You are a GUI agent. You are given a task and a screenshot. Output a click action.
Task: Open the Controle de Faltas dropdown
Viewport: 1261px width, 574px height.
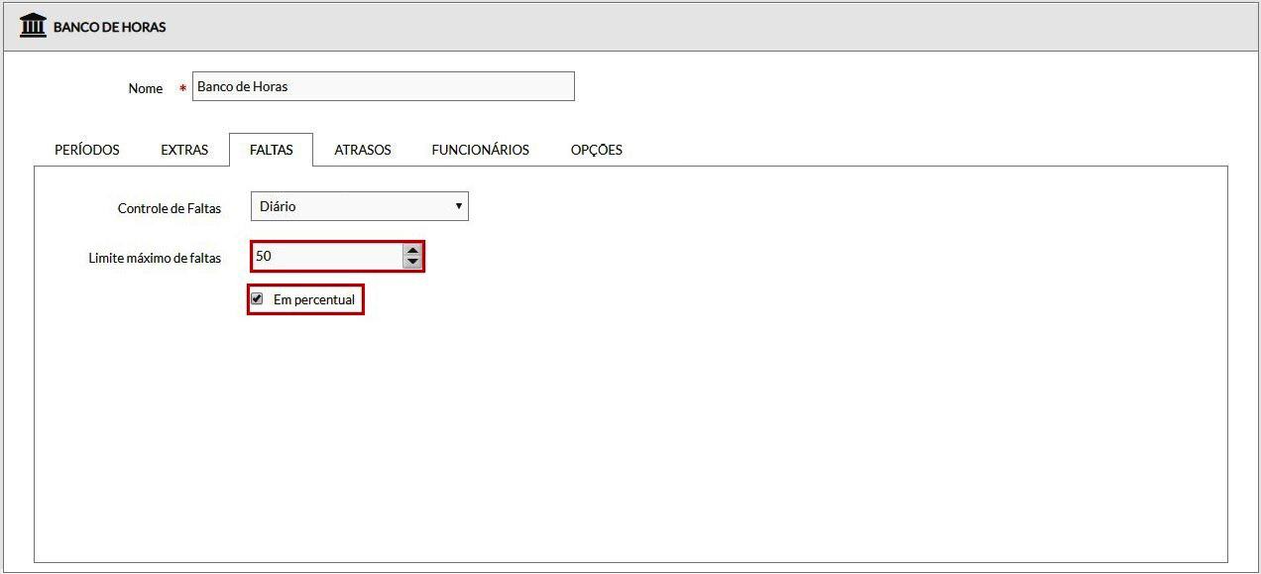[x=359, y=206]
